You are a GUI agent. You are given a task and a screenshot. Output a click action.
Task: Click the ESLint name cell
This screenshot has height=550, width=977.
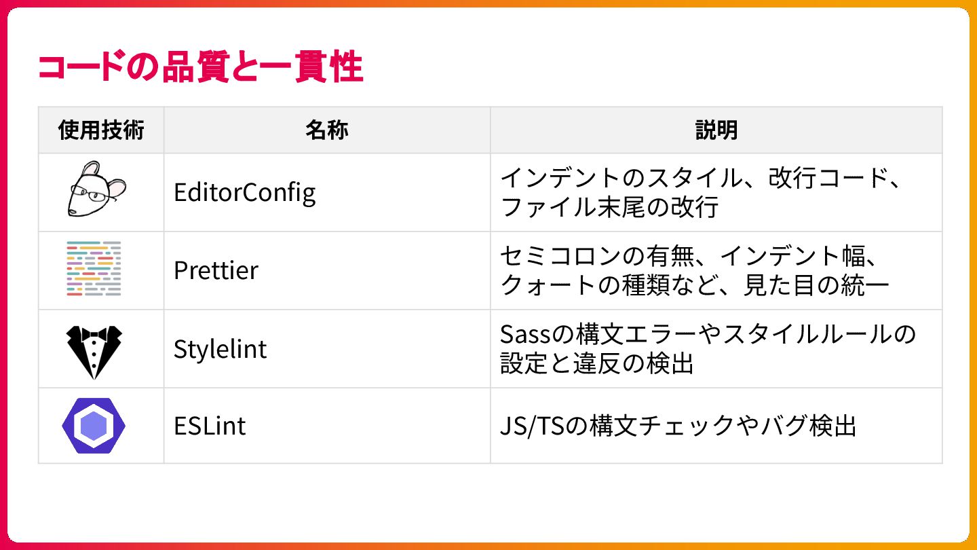coord(209,426)
